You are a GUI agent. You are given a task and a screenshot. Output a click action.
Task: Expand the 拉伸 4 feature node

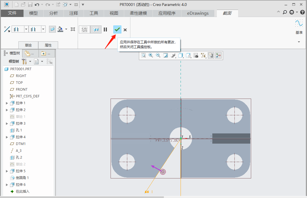coord(7,137)
